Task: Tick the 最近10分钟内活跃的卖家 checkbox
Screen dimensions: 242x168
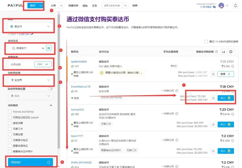Action: point(206,42)
